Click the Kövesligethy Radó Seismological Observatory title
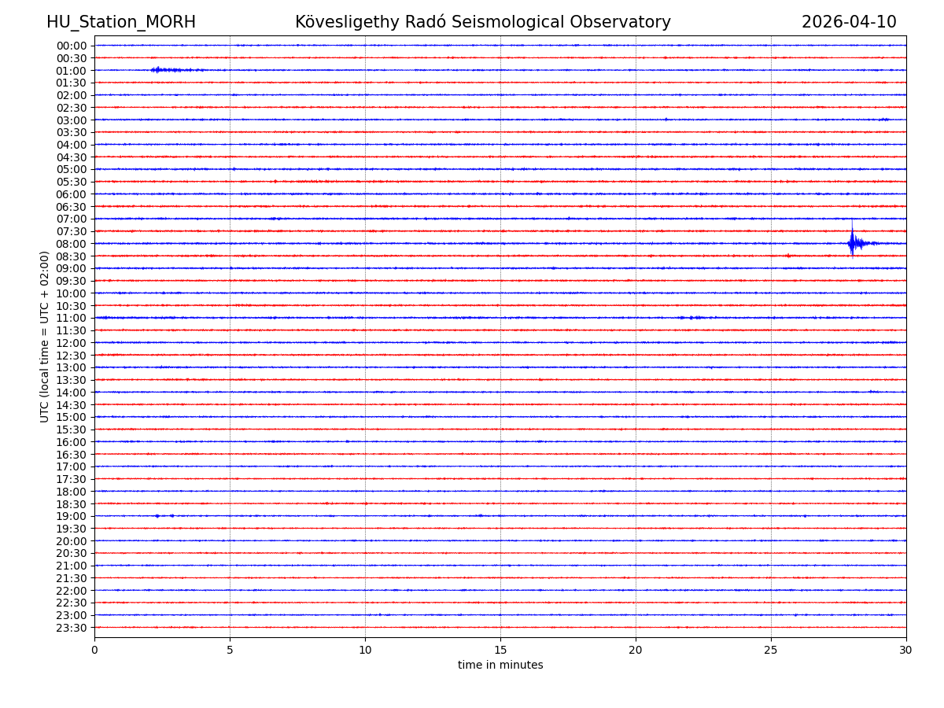 pyautogui.click(x=482, y=23)
